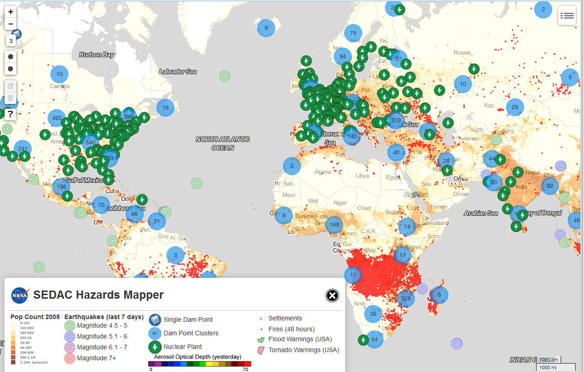This screenshot has height=372, width=584.
Task: Select the polygon drawing tool
Action: [x=10, y=56]
